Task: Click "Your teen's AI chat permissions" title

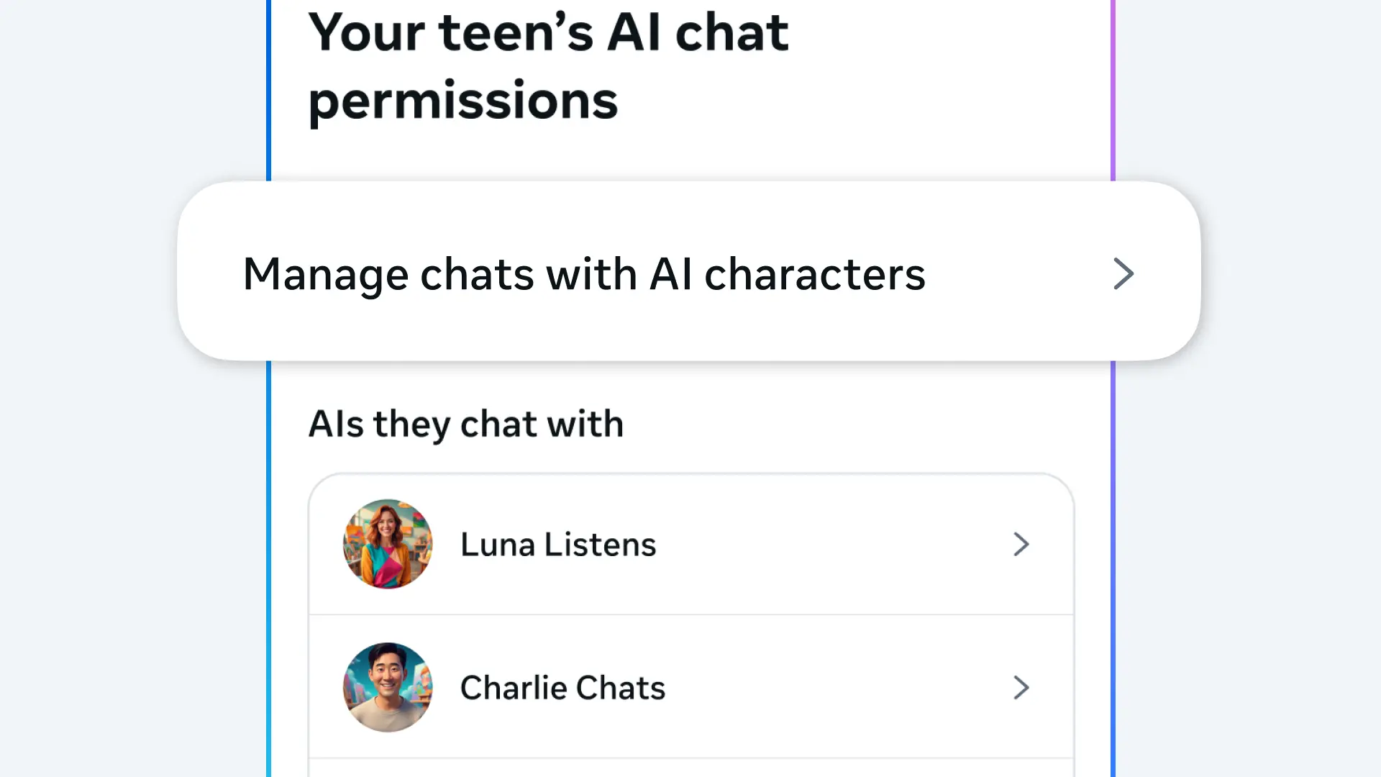Action: (548, 65)
